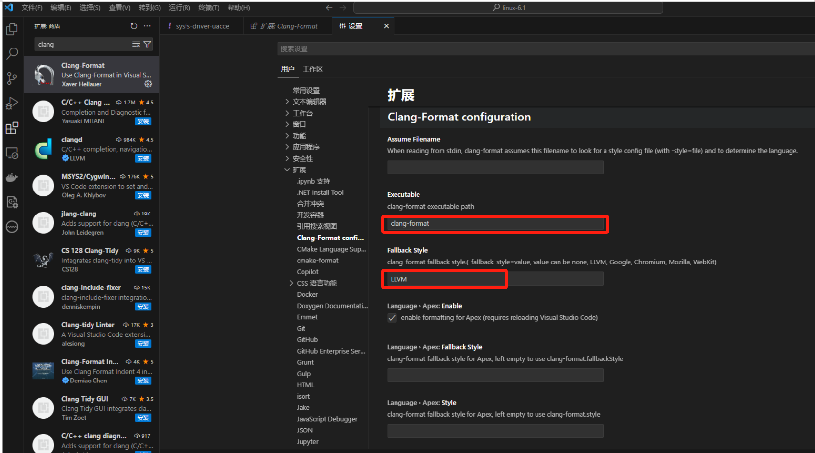Open the 编辑(E) menu
This screenshot has width=815, height=453.
pos(61,8)
